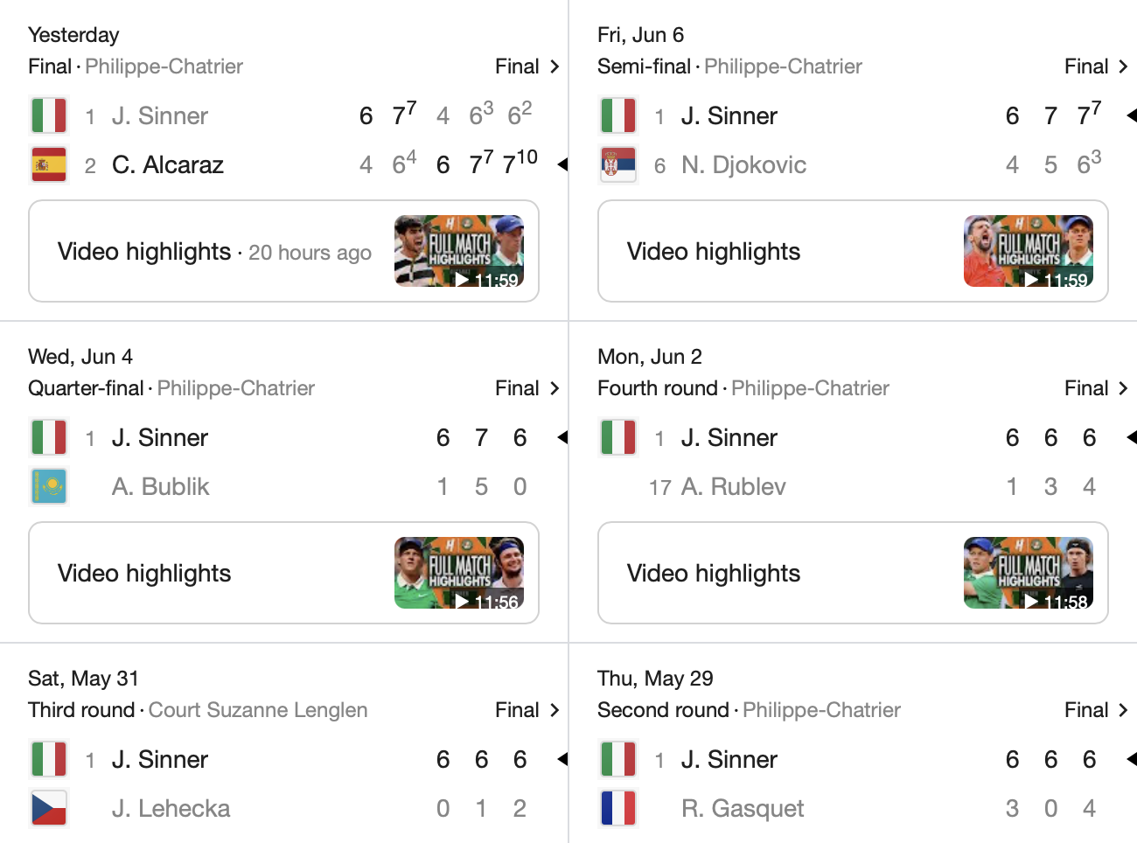Open the Sat, May 31 third round chevron
The width and height of the screenshot is (1137, 843).
click(x=555, y=710)
